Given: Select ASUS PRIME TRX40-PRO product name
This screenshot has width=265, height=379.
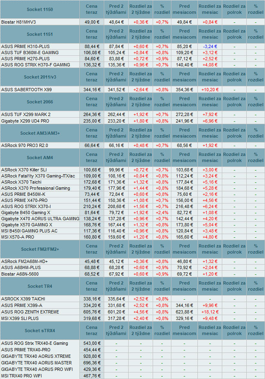Looking at the screenshot, I should pyautogui.click(x=26, y=350).
